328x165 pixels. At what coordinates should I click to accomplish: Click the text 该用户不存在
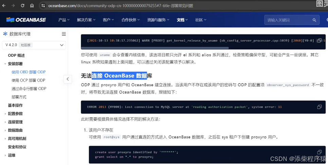point(101,130)
